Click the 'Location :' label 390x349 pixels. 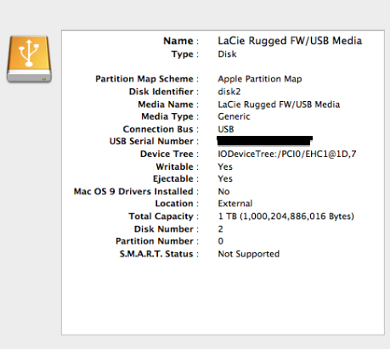point(178,204)
